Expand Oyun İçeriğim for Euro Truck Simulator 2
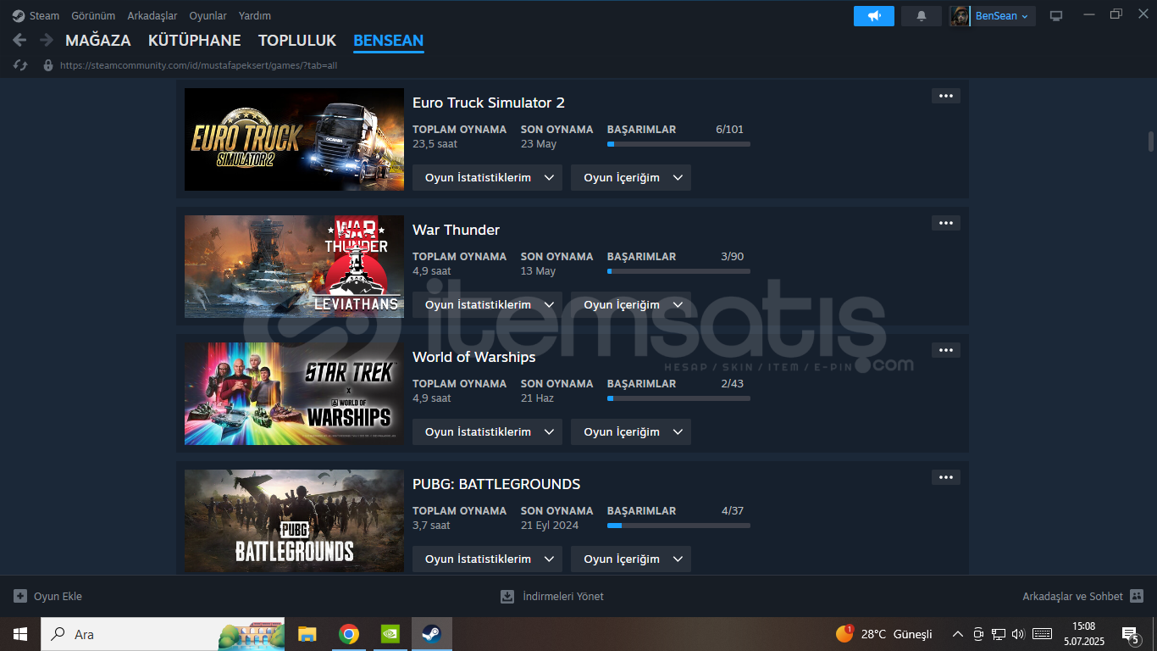The width and height of the screenshot is (1157, 651). click(x=631, y=177)
